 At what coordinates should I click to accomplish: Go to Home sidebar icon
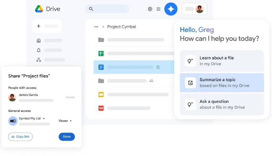point(38,41)
